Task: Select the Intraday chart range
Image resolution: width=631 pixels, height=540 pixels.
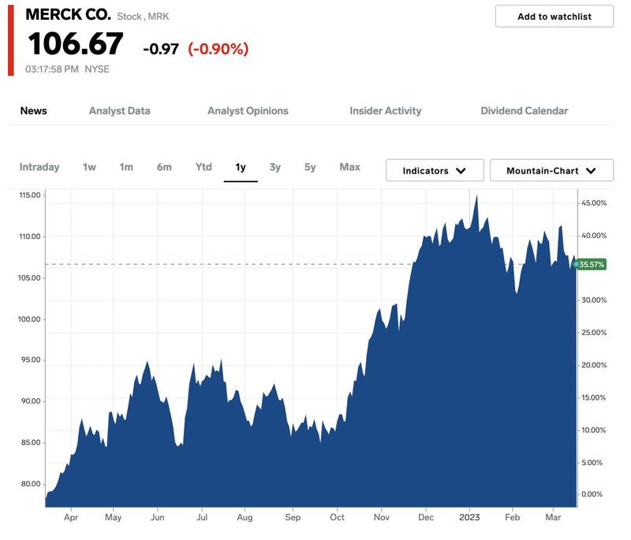Action: [x=39, y=167]
